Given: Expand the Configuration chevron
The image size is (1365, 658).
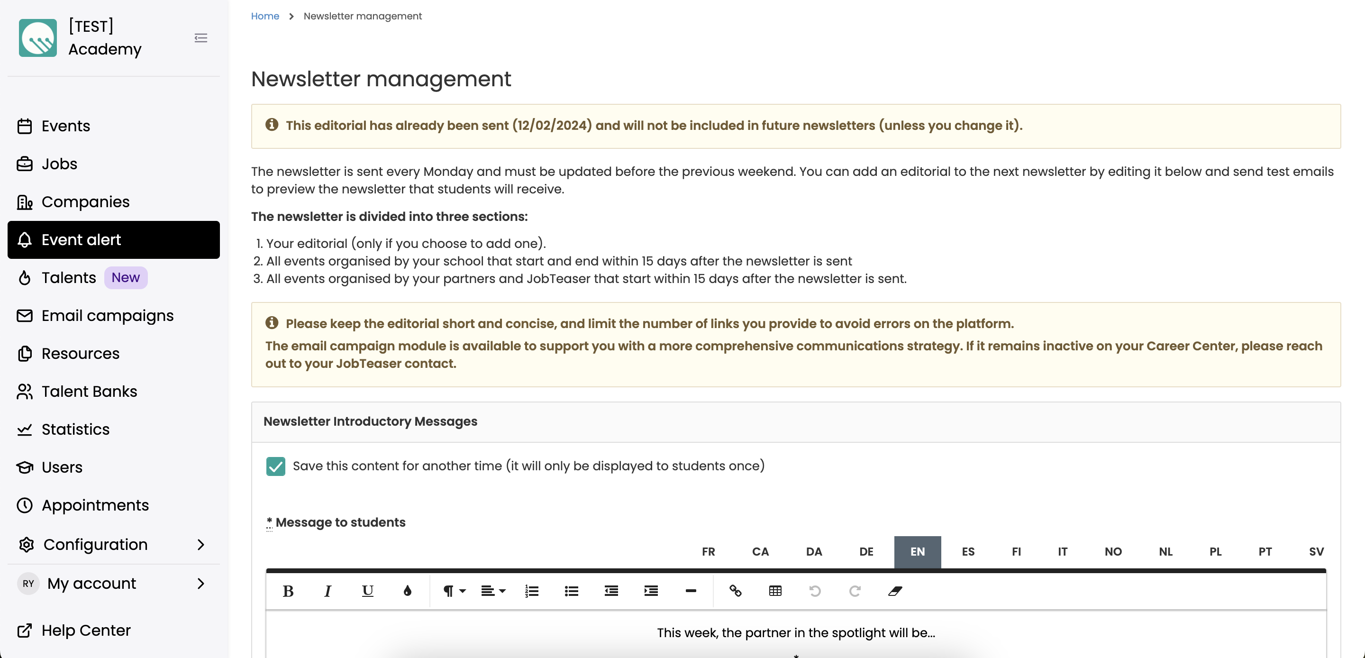Looking at the screenshot, I should coord(200,545).
